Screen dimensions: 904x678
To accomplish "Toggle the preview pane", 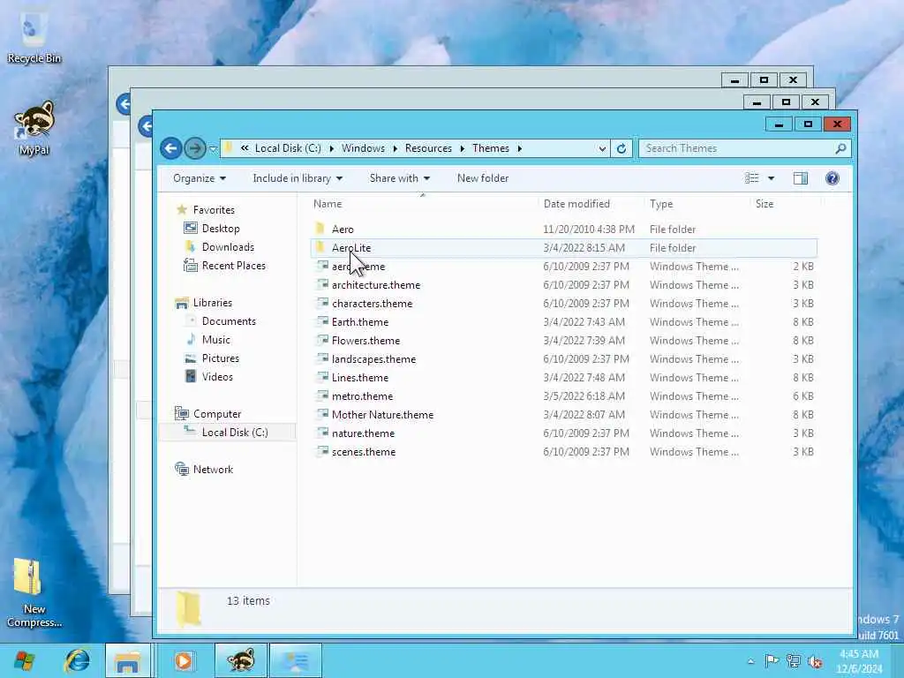I will pyautogui.click(x=801, y=178).
